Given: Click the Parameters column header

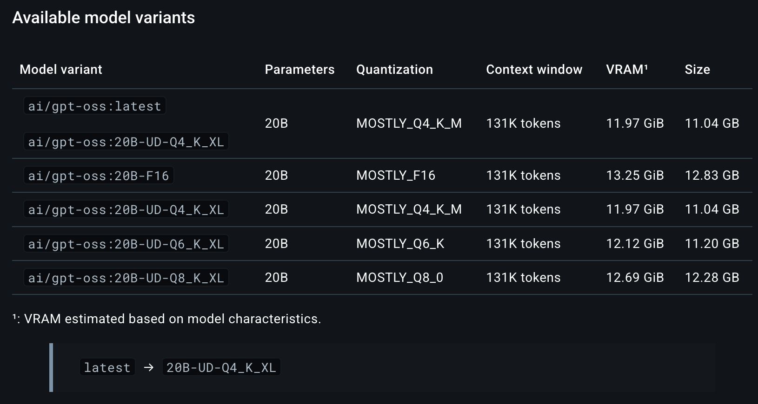Looking at the screenshot, I should (299, 70).
